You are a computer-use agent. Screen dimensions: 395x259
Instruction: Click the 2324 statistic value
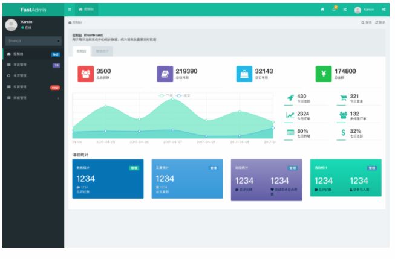(x=303, y=114)
